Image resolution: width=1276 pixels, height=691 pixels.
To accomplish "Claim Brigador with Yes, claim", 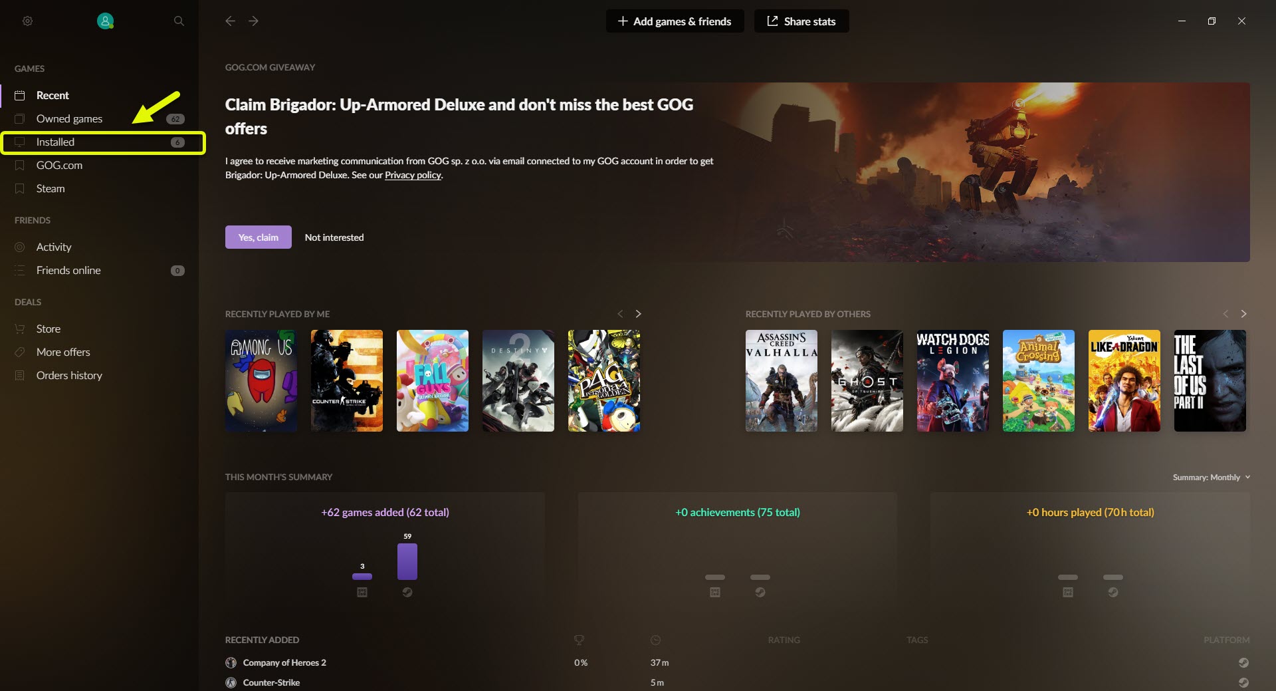I will pyautogui.click(x=258, y=237).
